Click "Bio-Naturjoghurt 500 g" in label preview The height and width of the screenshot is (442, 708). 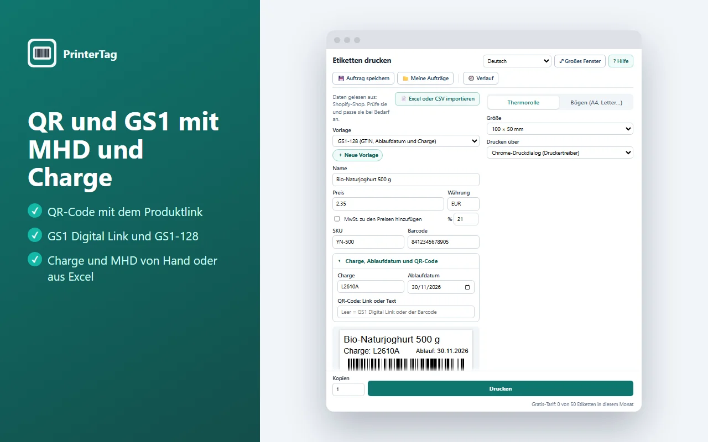click(392, 339)
